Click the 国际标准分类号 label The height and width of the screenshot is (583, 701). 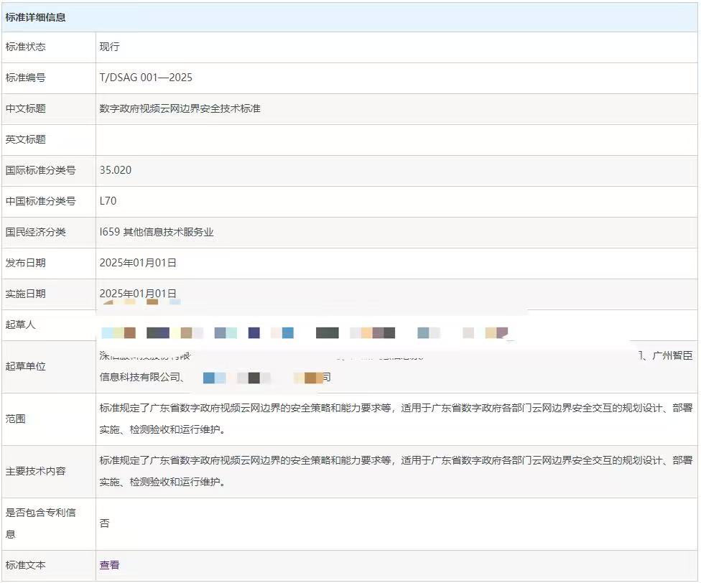pyautogui.click(x=40, y=170)
